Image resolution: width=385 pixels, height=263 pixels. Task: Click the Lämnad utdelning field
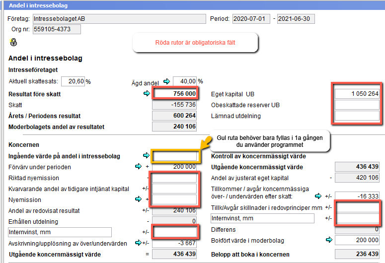[x=357, y=116]
